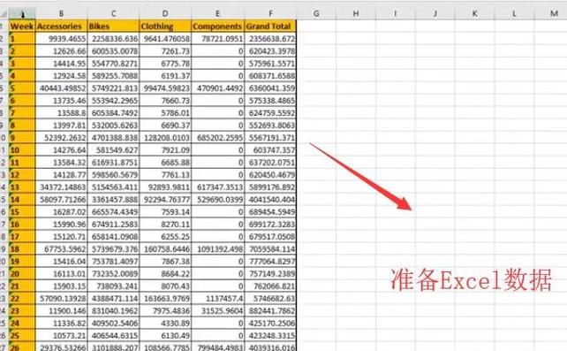The width and height of the screenshot is (567, 351).
Task: Select cell with value 6775.78
Action: point(165,64)
